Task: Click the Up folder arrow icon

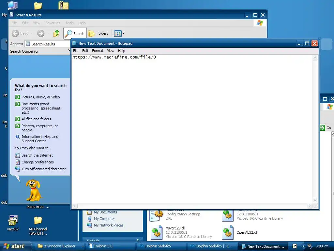Action: pos(56,33)
